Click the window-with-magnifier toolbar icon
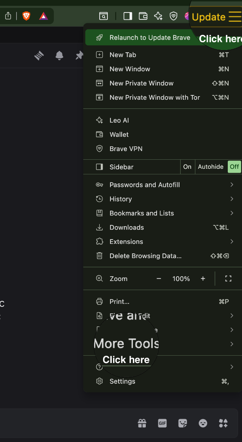The width and height of the screenshot is (242, 442). [x=104, y=16]
